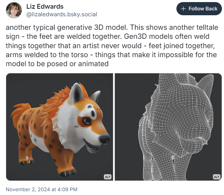Open ALT text badge on wireframe image

click(x=217, y=177)
